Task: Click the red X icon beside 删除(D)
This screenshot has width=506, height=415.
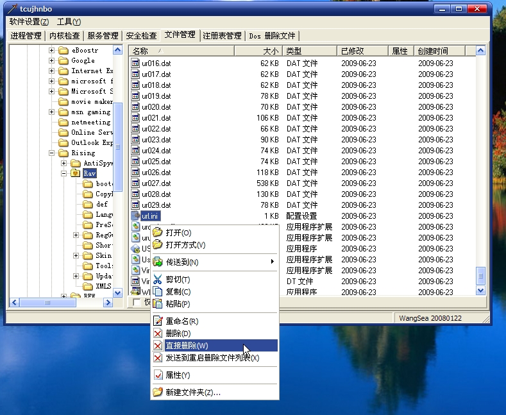Action: pyautogui.click(x=158, y=334)
